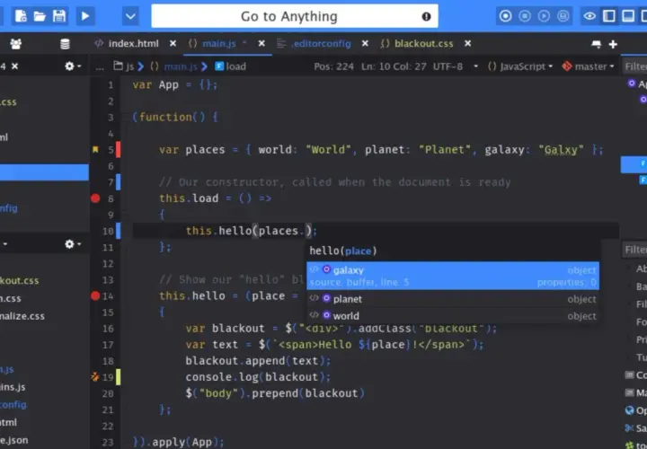Focus the Go to Anything search box

click(295, 16)
